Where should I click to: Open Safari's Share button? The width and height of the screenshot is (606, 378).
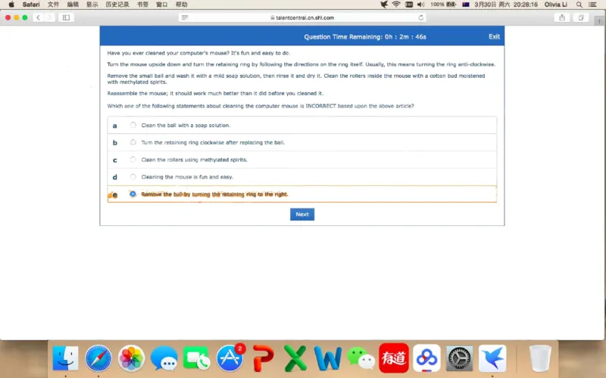point(562,17)
